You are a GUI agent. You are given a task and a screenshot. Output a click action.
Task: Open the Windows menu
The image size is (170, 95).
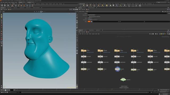pos(13,2)
